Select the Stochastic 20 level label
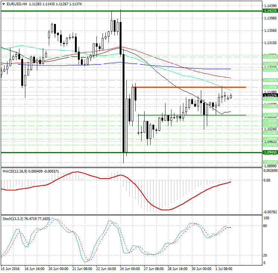 (265, 255)
